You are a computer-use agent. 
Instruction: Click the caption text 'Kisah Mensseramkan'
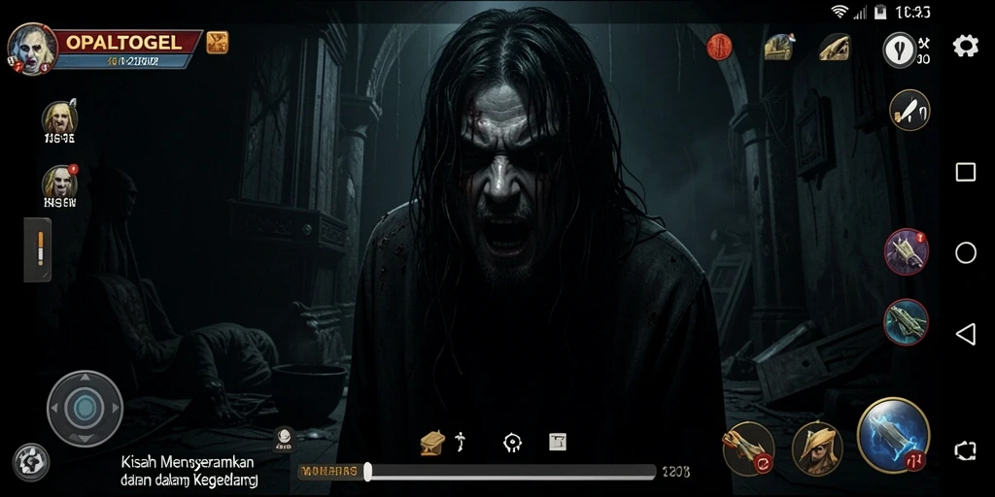point(188,461)
